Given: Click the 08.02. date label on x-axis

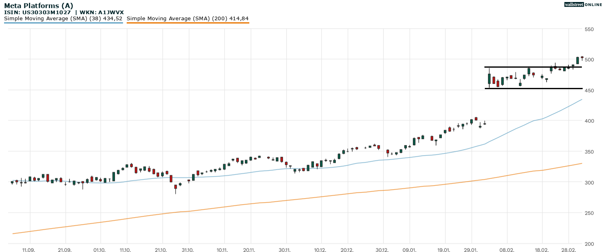Looking at the screenshot, I should [507, 250].
